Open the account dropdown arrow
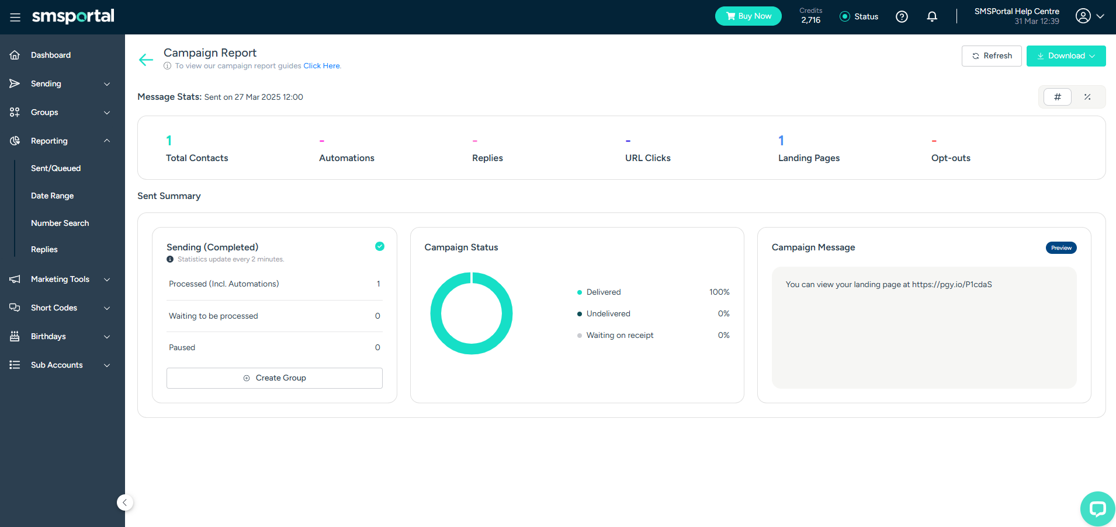Image resolution: width=1116 pixels, height=527 pixels. click(1100, 16)
